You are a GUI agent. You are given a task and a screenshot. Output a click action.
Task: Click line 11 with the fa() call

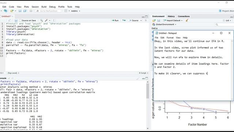point(54,51)
